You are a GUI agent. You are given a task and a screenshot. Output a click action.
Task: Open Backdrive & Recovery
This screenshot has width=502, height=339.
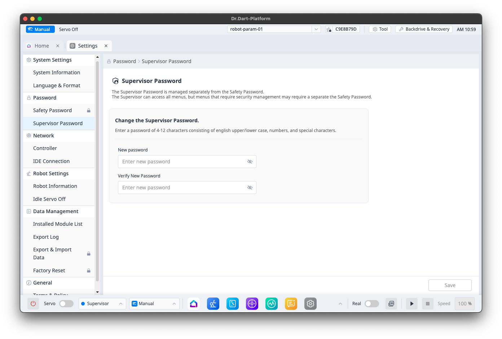424,29
